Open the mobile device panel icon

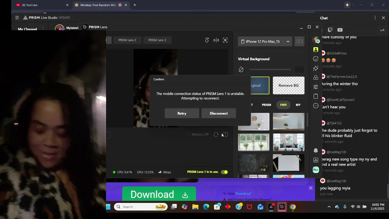[x=316, y=96]
